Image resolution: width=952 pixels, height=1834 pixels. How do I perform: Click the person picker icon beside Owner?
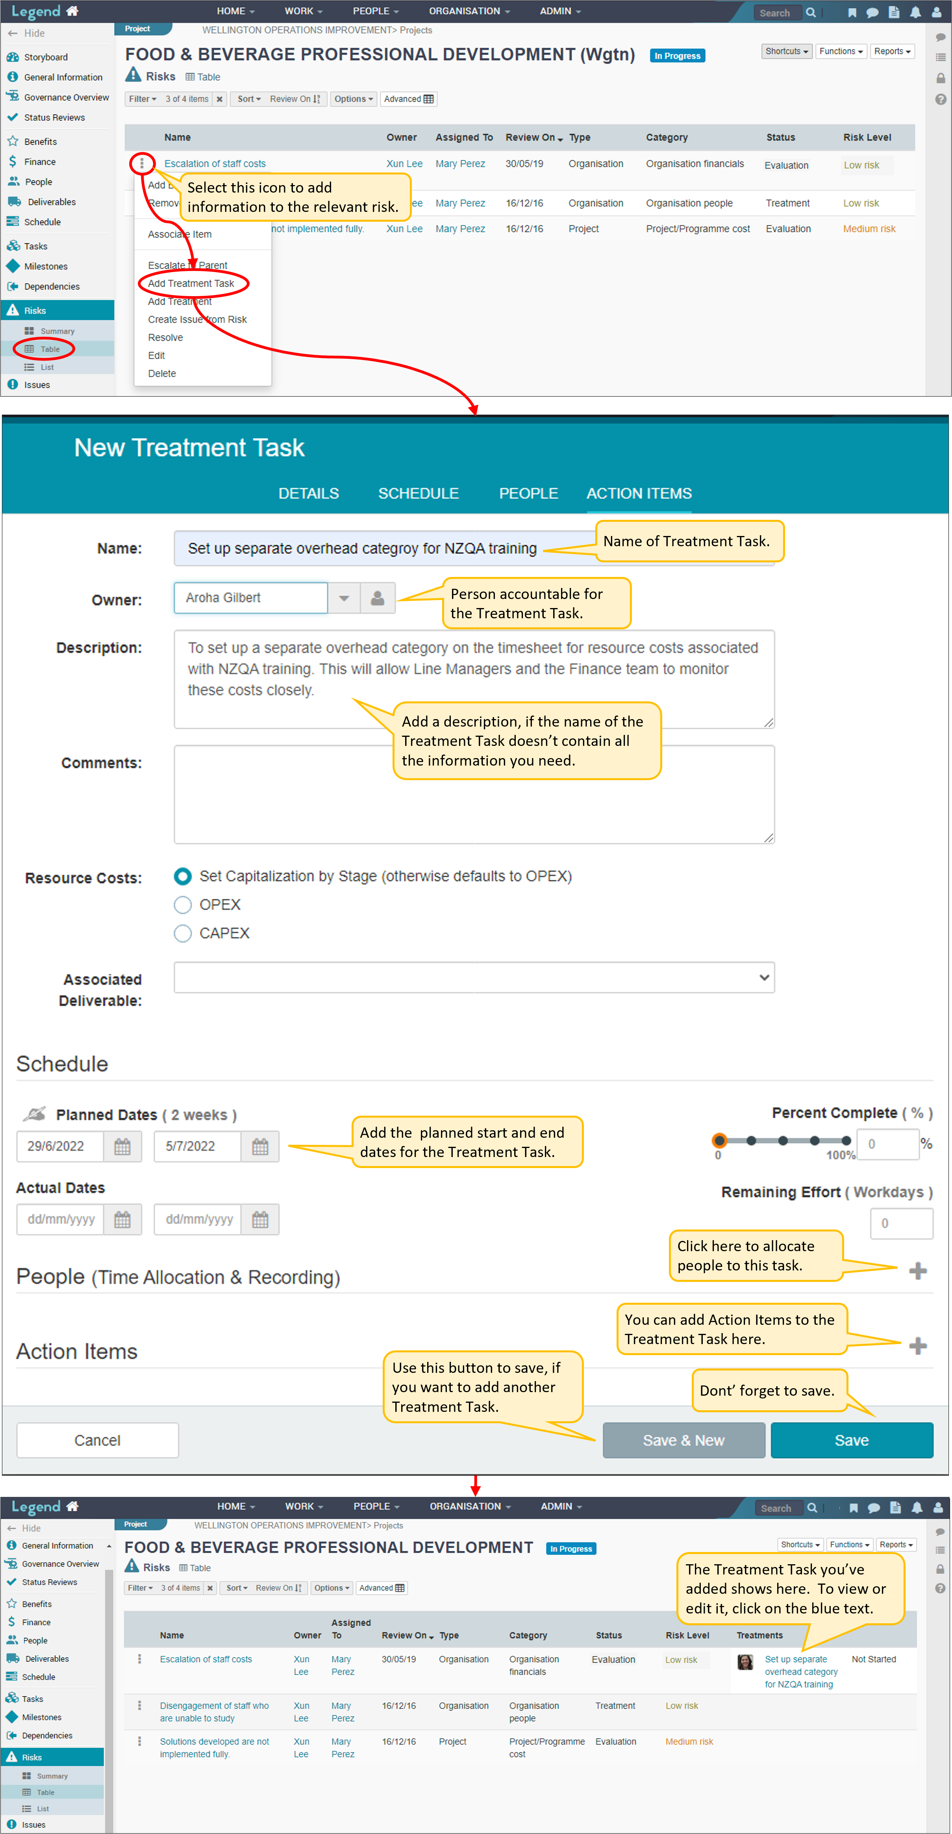(378, 598)
